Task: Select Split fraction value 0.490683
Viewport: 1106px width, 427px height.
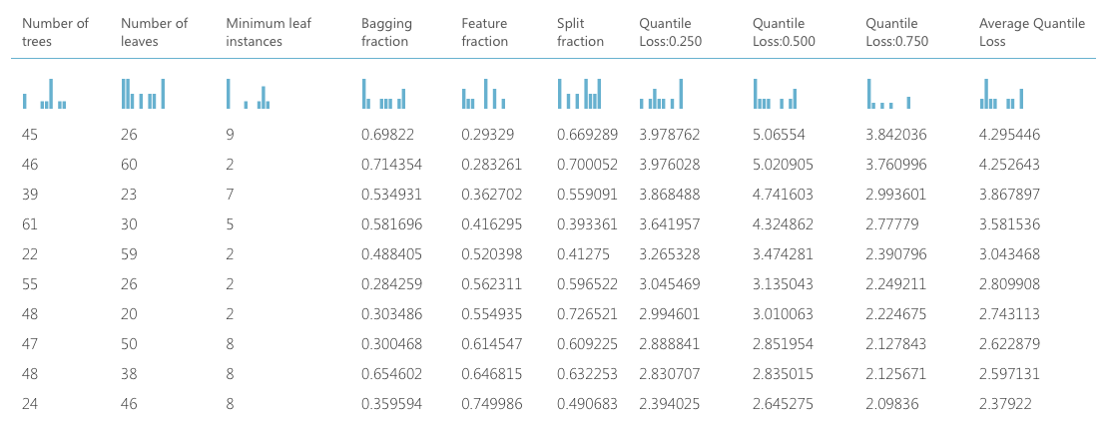Action: point(587,404)
